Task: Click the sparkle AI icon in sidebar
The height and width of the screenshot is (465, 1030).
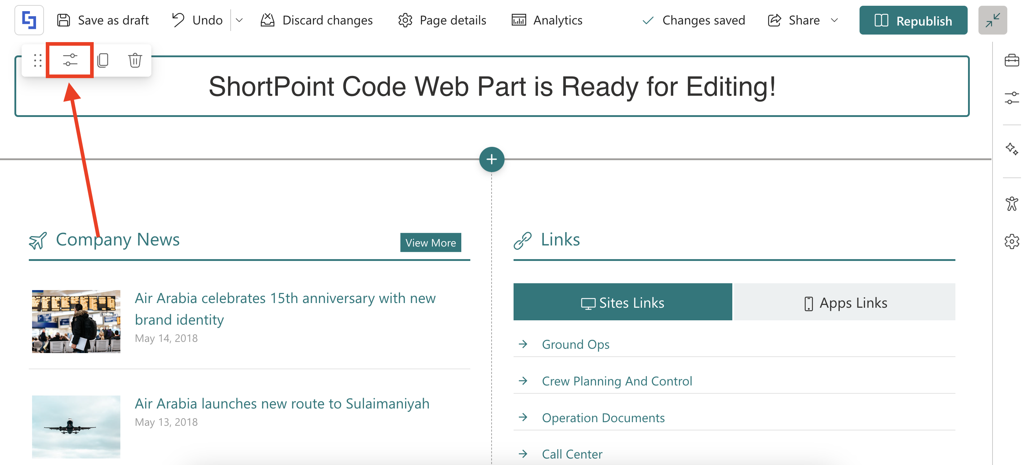Action: point(1011,149)
